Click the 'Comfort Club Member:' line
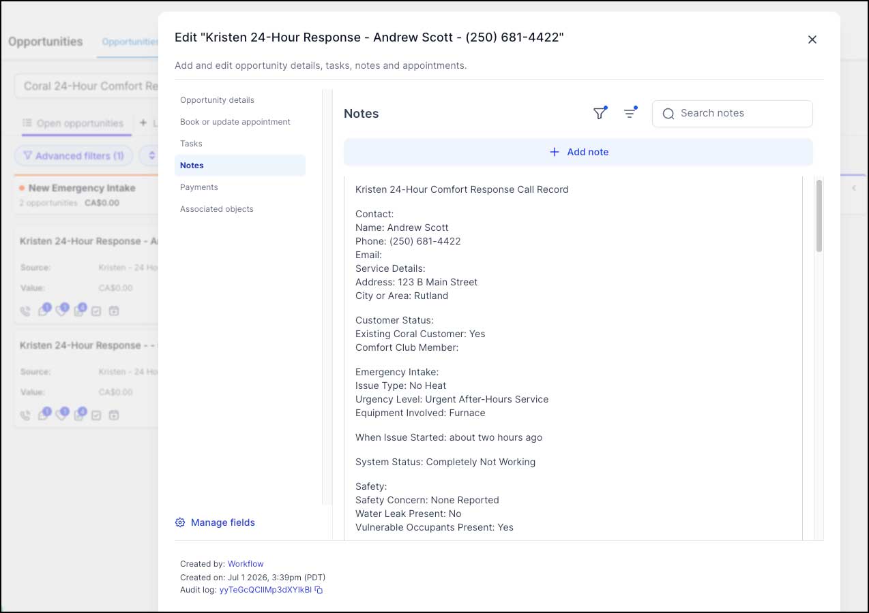This screenshot has width=869, height=613. pos(407,347)
